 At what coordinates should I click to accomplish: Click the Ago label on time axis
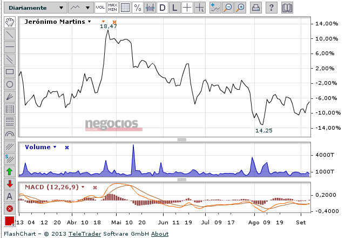pyautogui.click(x=254, y=223)
